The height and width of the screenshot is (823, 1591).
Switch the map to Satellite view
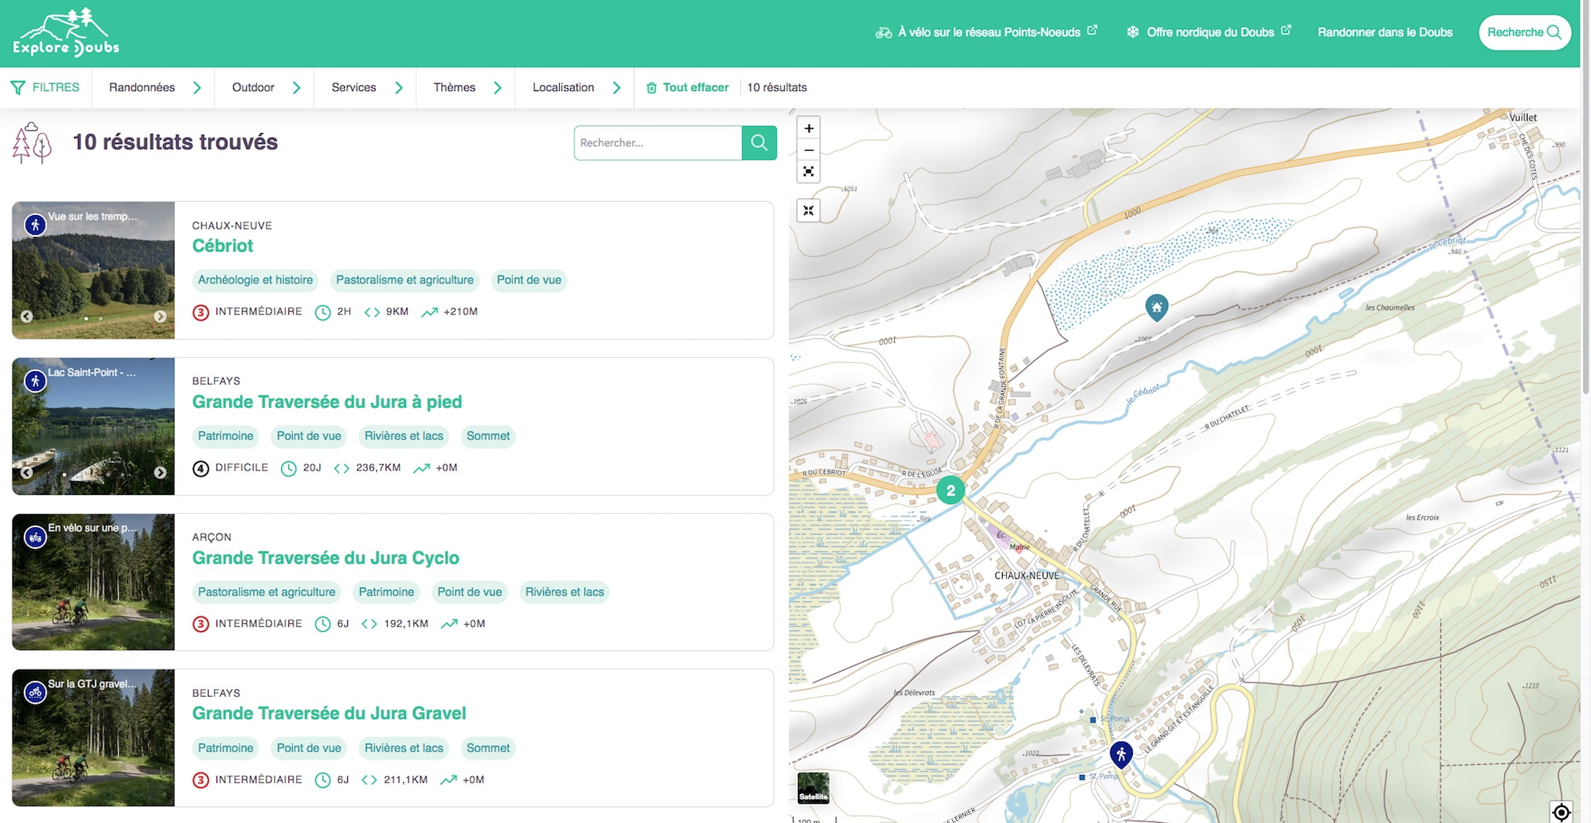click(x=813, y=787)
